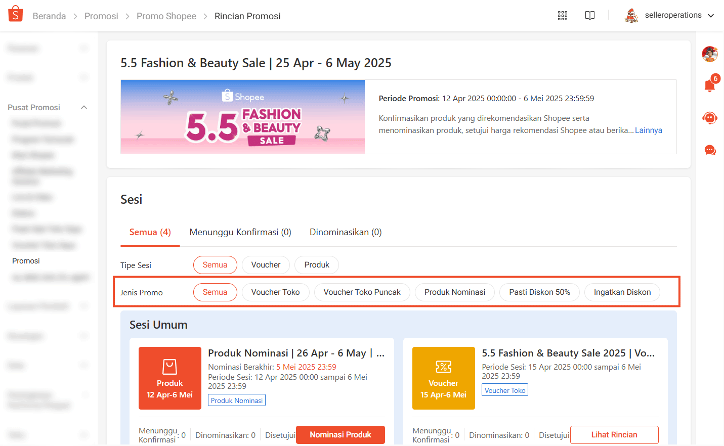Filter Jenis Promo by Voucher Toko
The height and width of the screenshot is (446, 724).
tap(276, 292)
